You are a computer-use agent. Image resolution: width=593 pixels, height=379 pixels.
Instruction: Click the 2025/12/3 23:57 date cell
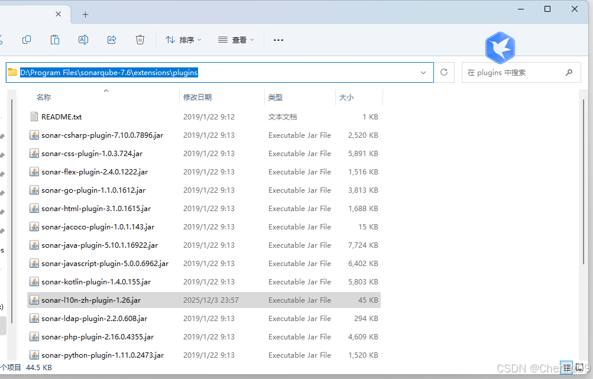coord(211,300)
